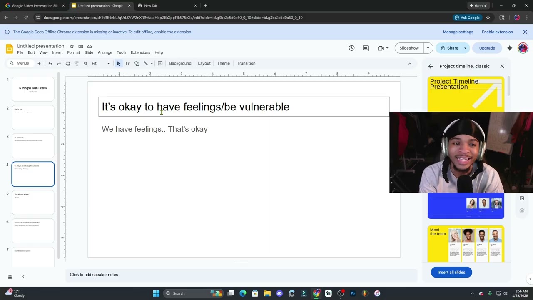Show hidden system tray icons
533x300 pixels.
pos(472,293)
